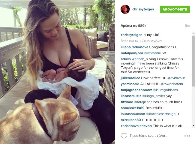
Task: Open the round profile avatar thumbnail
Action: pyautogui.click(x=125, y=9)
